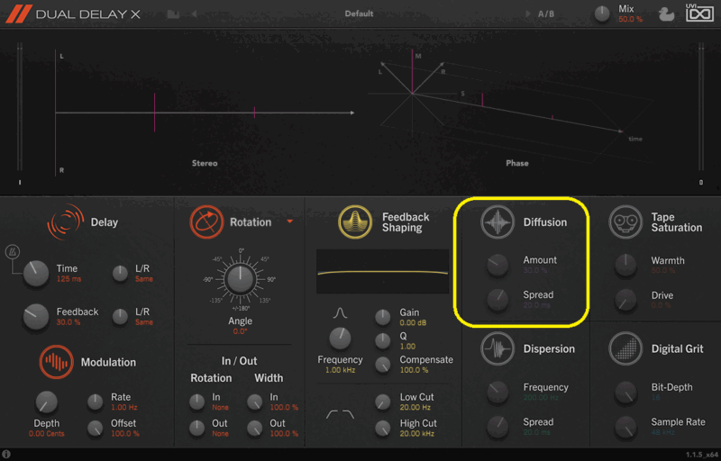This screenshot has width=721, height=461.
Task: Click the Rotation In knob
Action: click(x=196, y=402)
